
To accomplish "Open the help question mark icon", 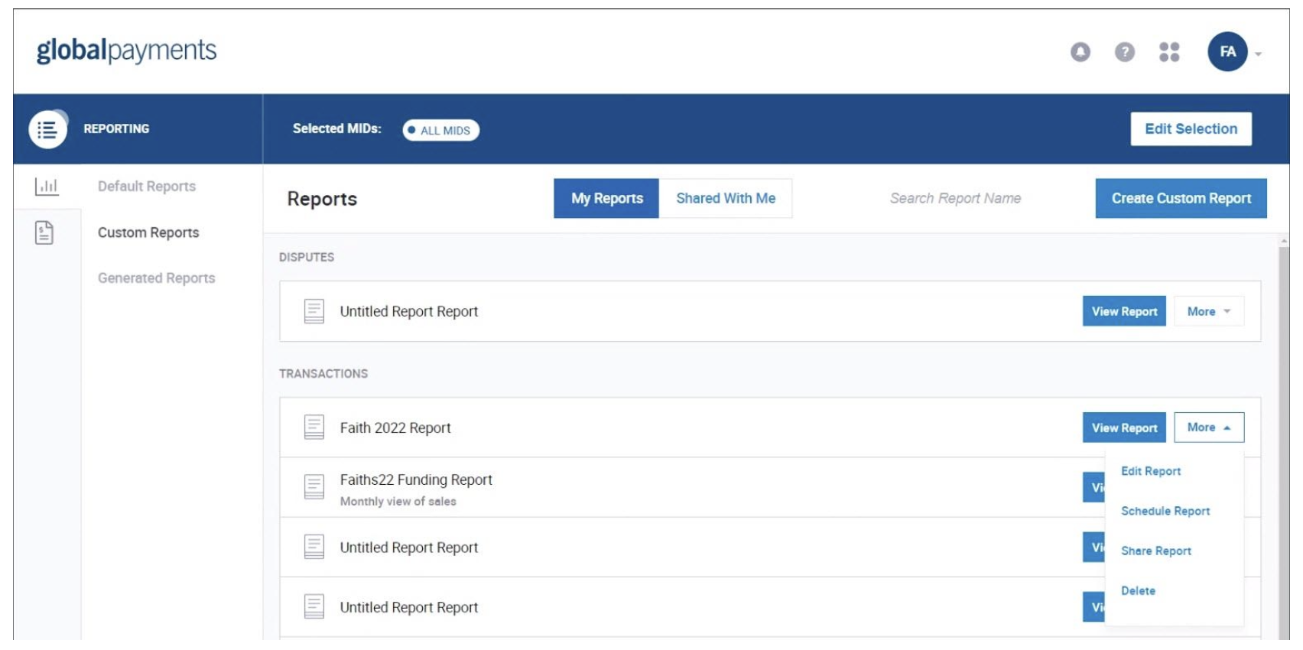I will tap(1124, 52).
